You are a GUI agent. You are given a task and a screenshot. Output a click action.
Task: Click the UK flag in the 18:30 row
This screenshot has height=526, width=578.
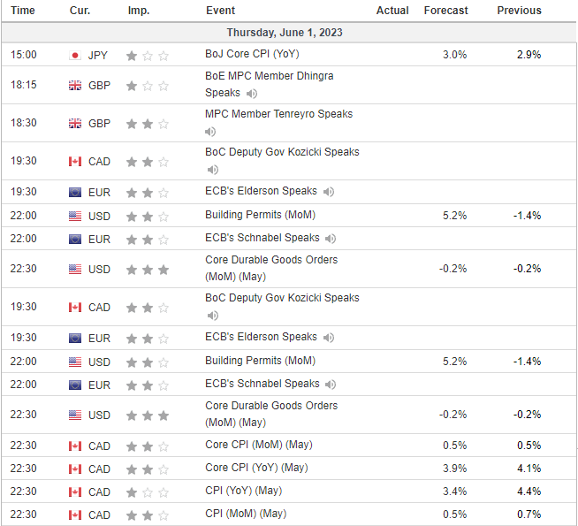75,124
